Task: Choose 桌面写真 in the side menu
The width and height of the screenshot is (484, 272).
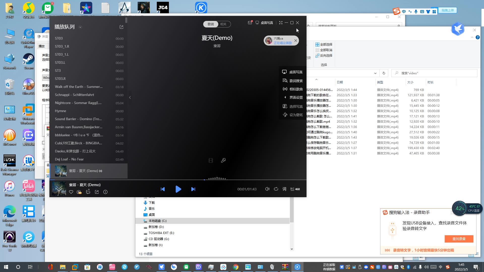Action: tap(292, 72)
